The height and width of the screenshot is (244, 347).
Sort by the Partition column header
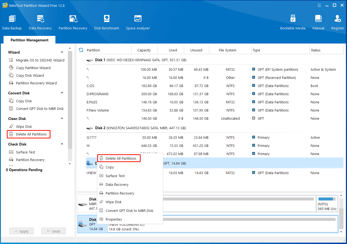coord(108,50)
